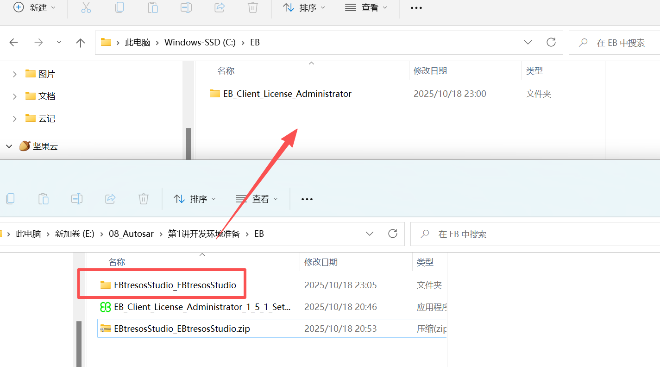Click the Share icon in top toolbar
This screenshot has height=367, width=660.
(x=220, y=7)
